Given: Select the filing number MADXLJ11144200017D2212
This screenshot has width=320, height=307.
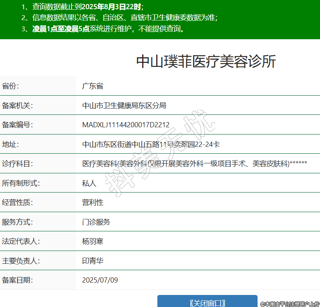Looking at the screenshot, I should pos(126,125).
